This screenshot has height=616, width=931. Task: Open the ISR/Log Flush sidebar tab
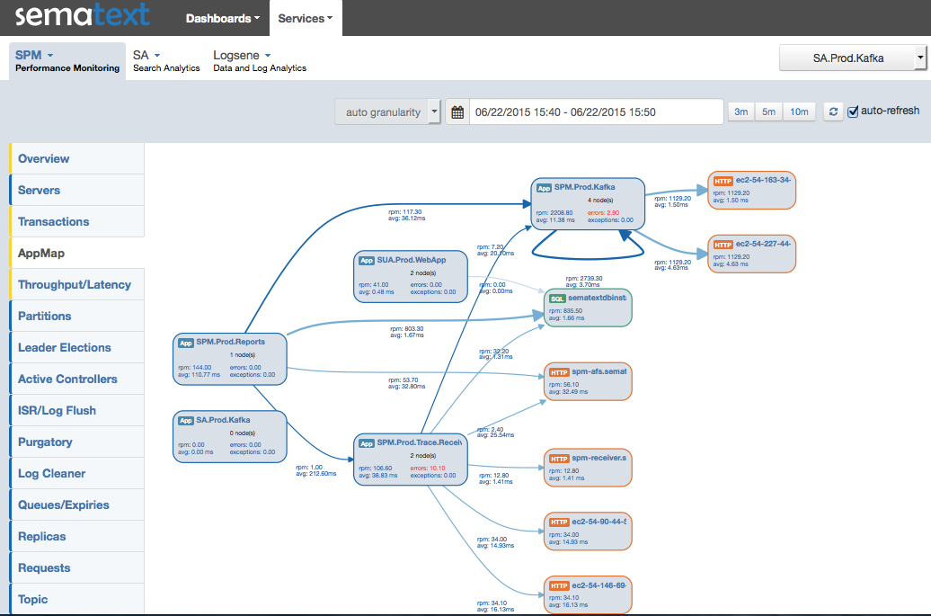point(77,410)
